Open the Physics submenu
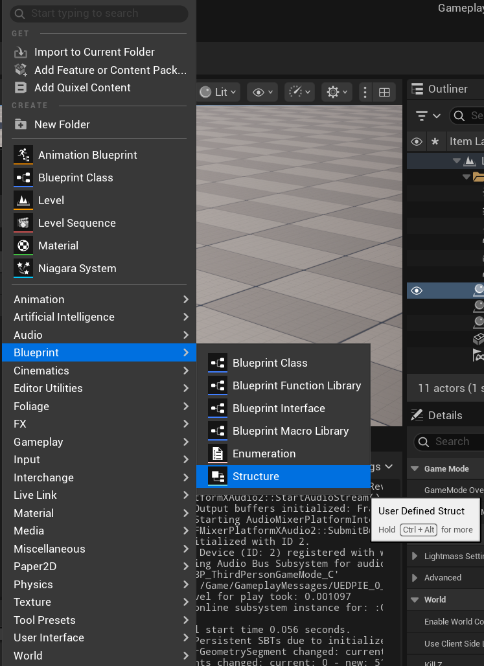Screen dimensions: 484x666 pyautogui.click(x=99, y=584)
